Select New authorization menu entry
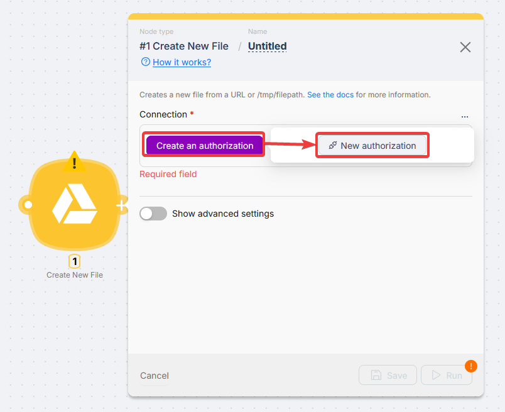The image size is (505, 412). pyautogui.click(x=372, y=146)
